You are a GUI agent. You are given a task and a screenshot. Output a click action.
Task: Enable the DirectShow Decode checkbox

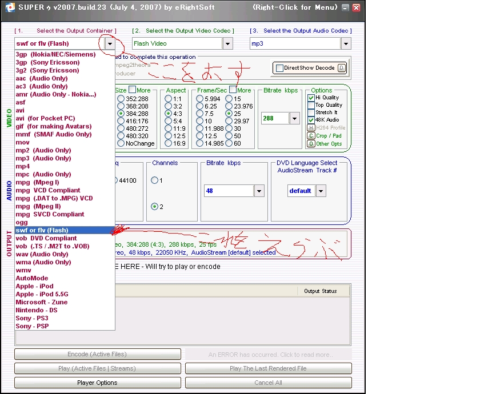pyautogui.click(x=279, y=68)
